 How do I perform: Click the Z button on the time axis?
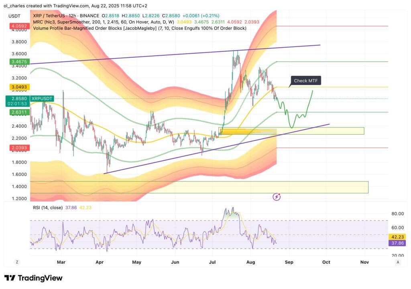[x=17, y=262]
